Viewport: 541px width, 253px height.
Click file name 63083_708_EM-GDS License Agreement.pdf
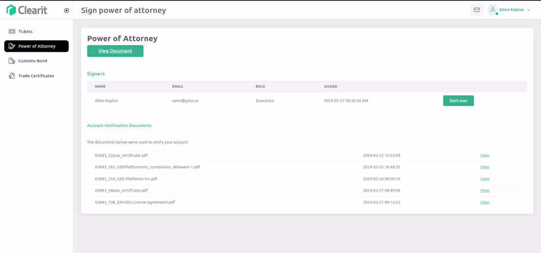coord(135,202)
